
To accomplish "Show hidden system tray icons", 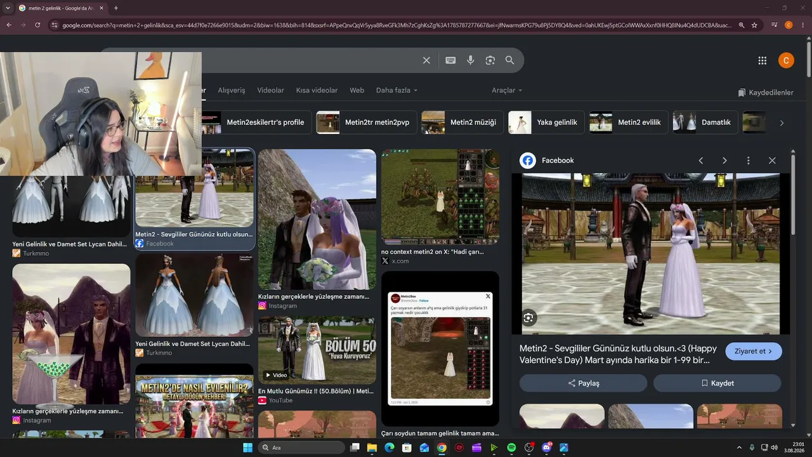I will [x=739, y=447].
